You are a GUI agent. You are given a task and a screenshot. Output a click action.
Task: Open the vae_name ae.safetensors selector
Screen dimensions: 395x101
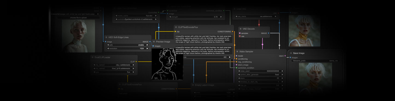click(256, 17)
